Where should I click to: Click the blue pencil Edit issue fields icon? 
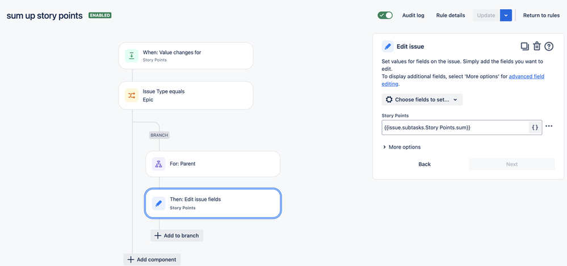158,204
